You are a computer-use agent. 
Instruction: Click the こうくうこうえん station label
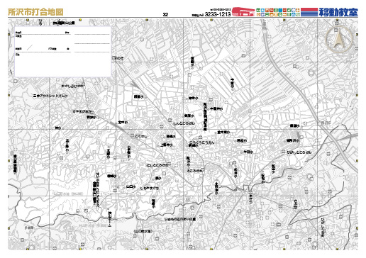pos(201,142)
